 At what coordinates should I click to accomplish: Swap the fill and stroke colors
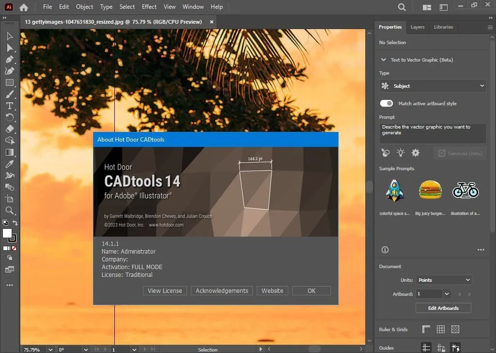click(15, 223)
